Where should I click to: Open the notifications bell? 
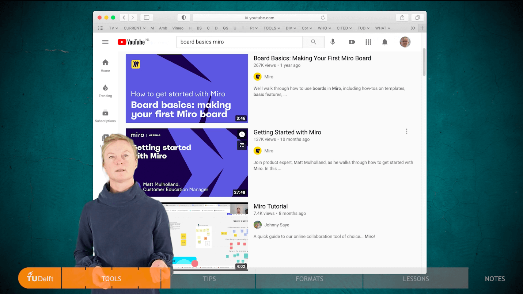coord(384,42)
